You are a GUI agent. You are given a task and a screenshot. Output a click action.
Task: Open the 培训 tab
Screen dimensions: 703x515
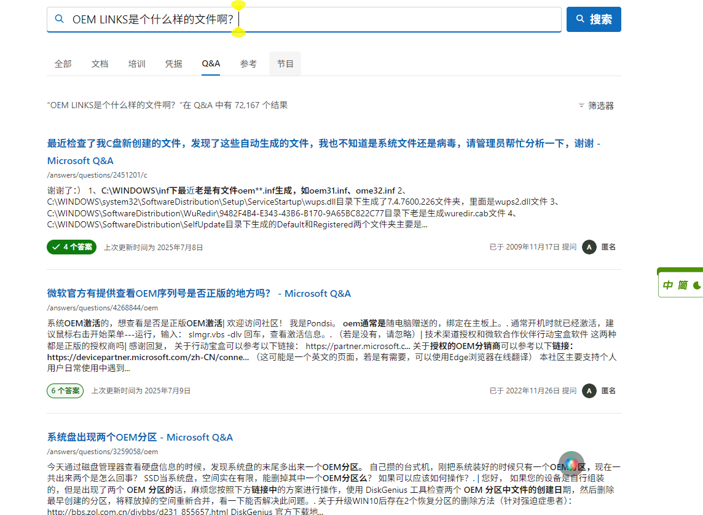click(x=137, y=64)
